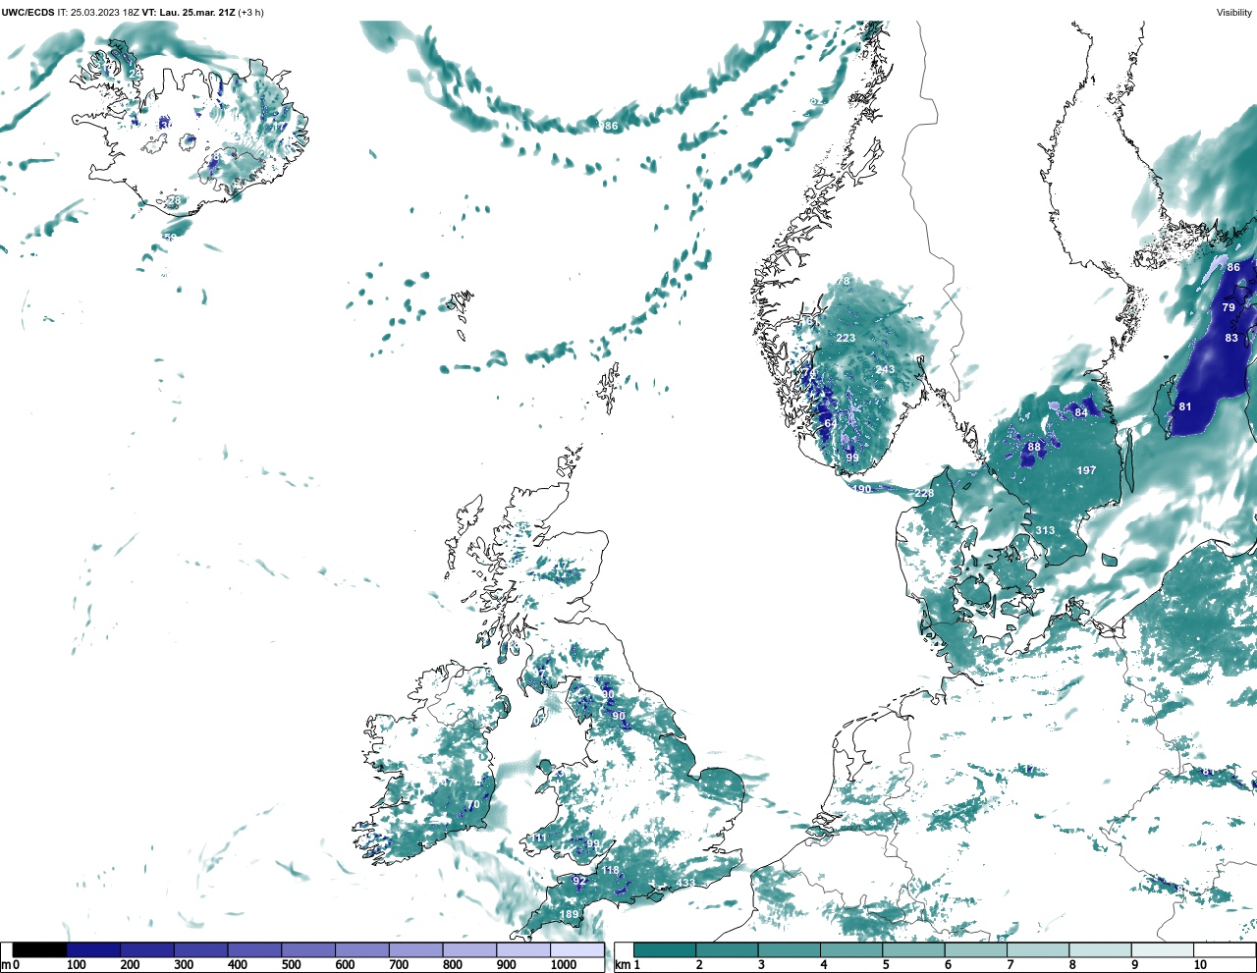Choose the 900–1000 m pale lavender swatch
1257x973 pixels.
pyautogui.click(x=522, y=950)
